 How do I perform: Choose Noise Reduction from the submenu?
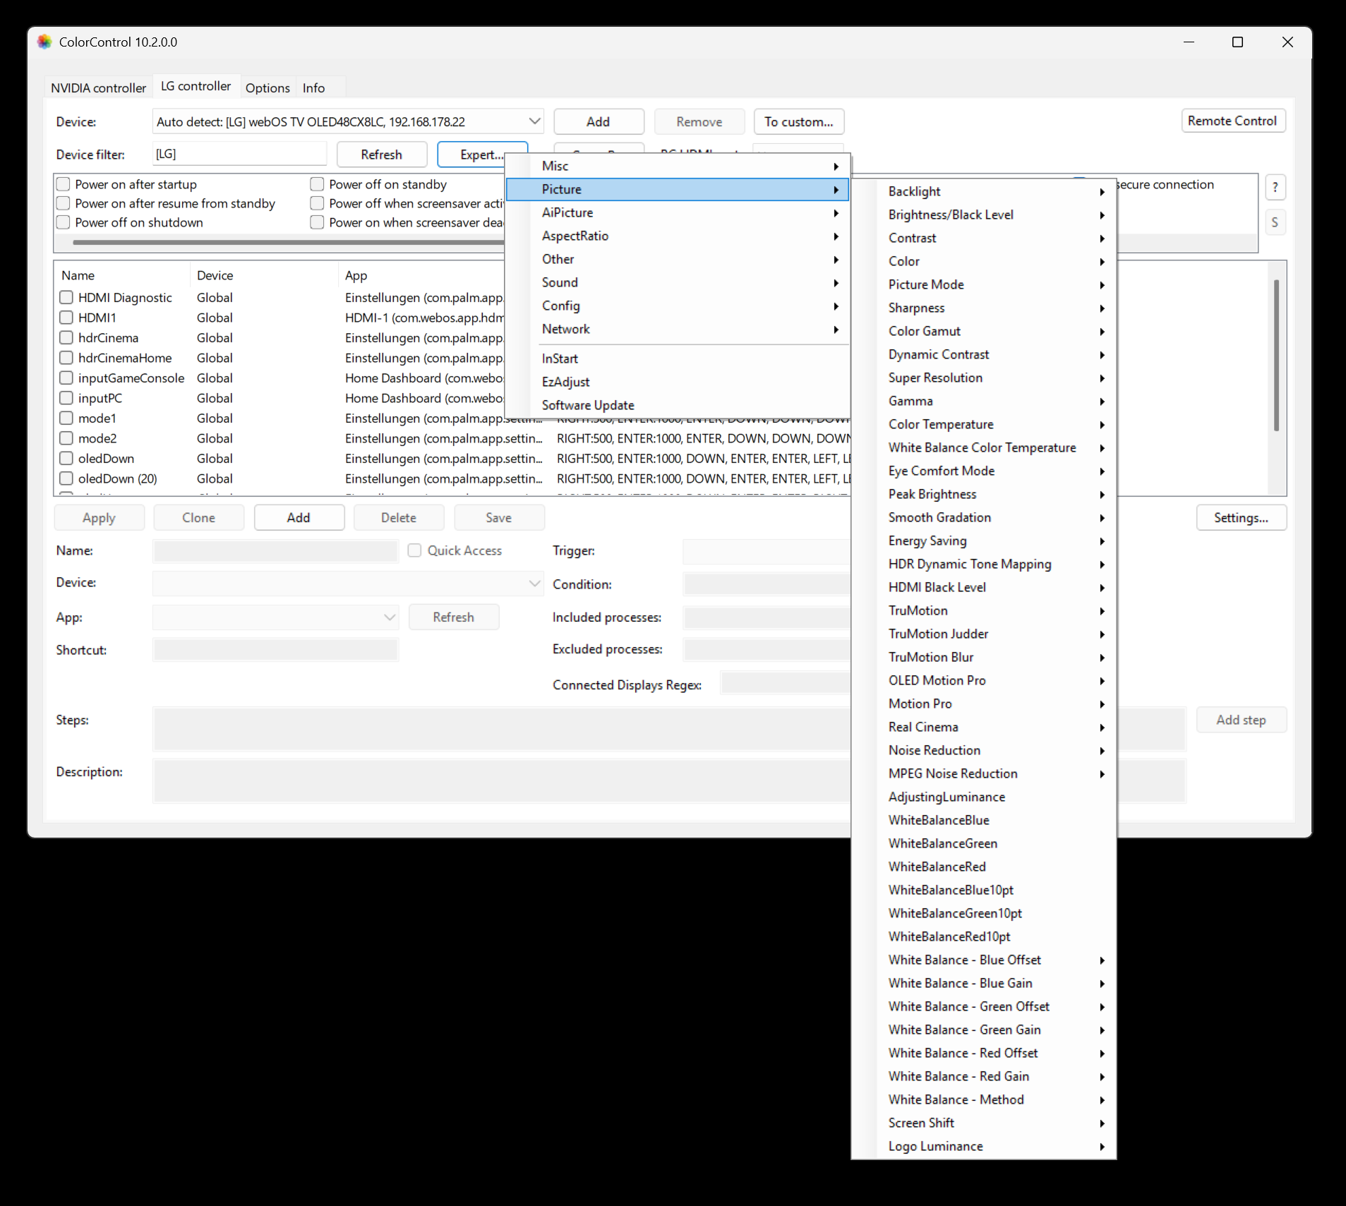point(984,750)
